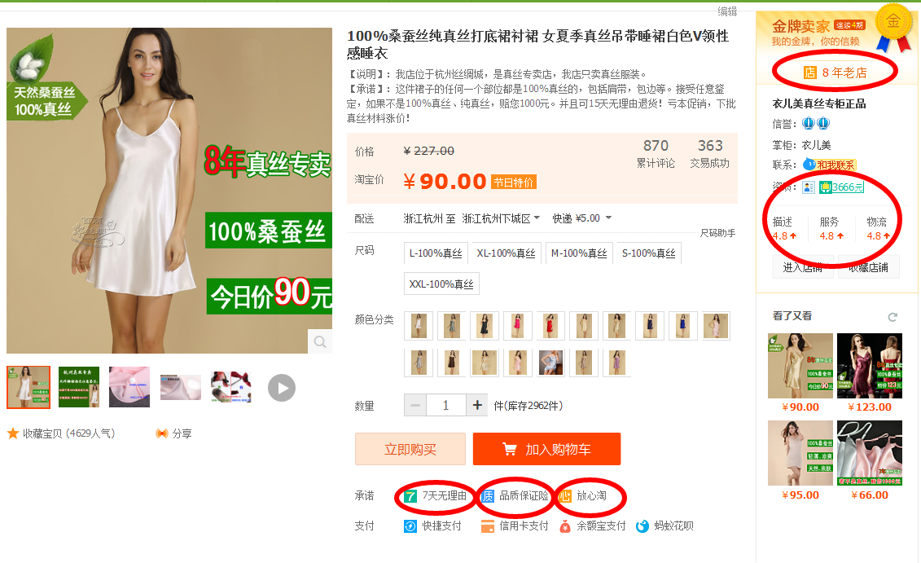
Task: Play the product video thumbnail button
Action: [x=282, y=388]
